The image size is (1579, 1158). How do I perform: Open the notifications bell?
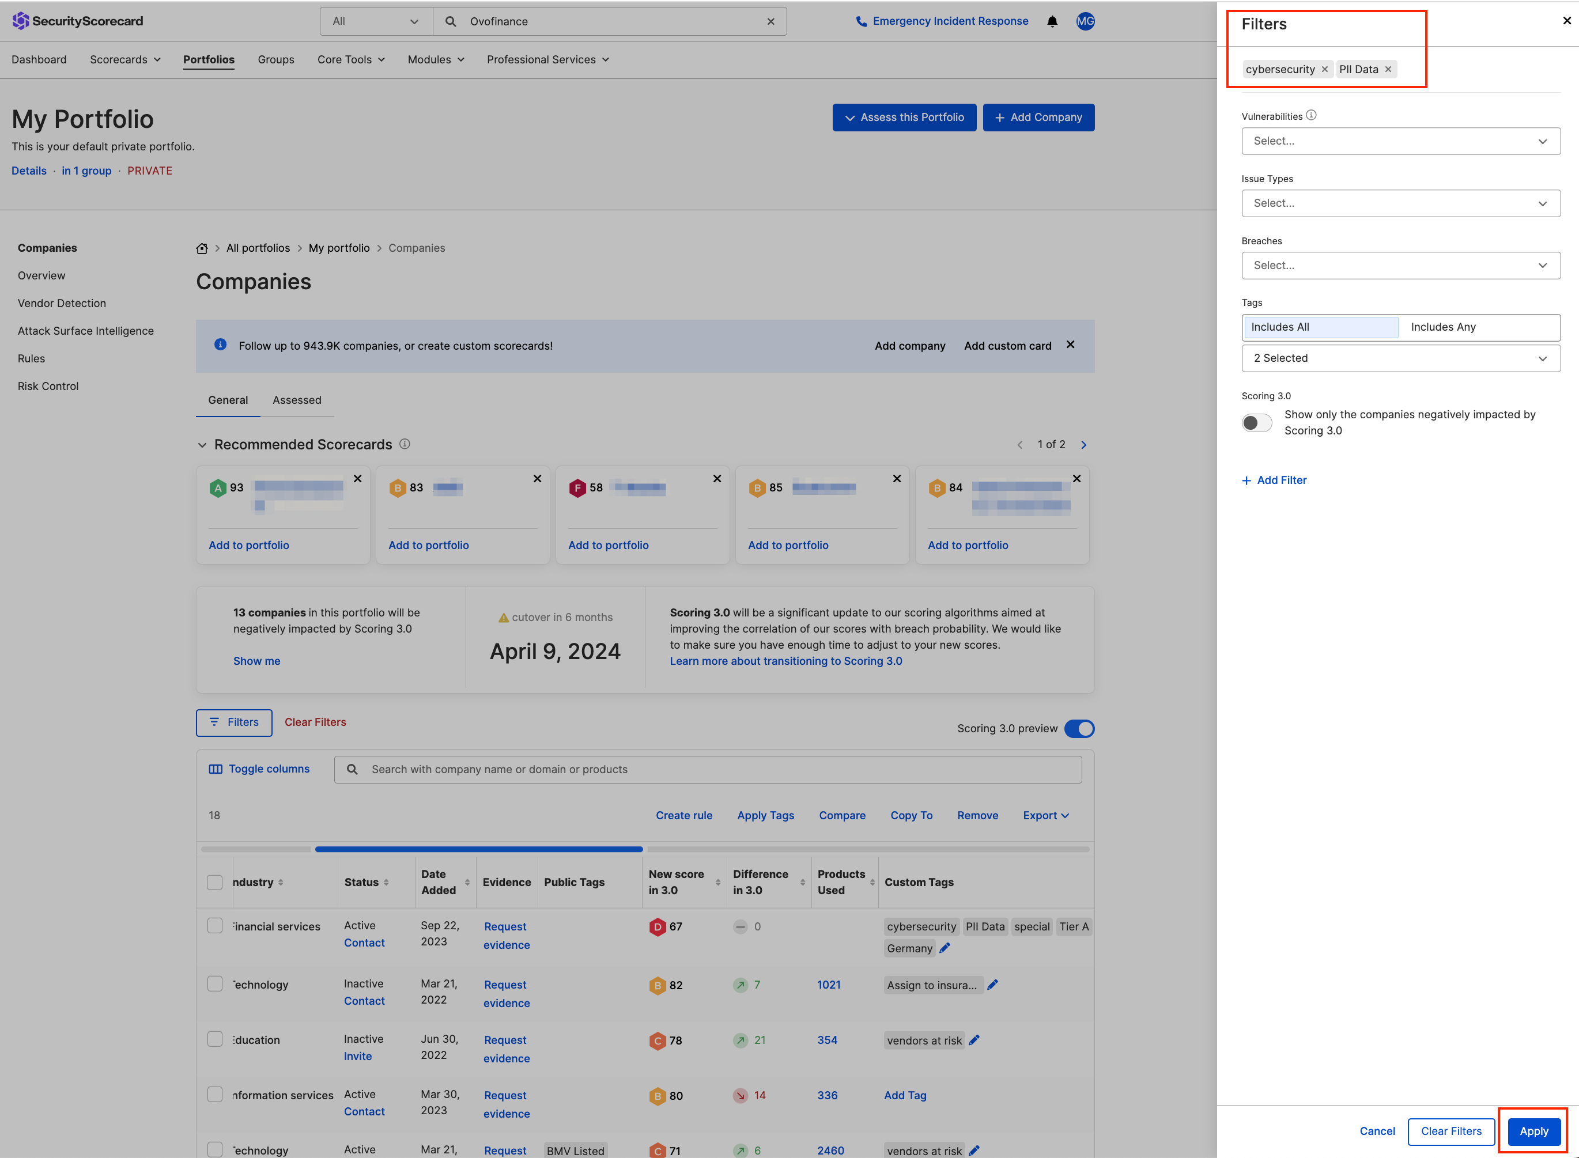pos(1052,22)
